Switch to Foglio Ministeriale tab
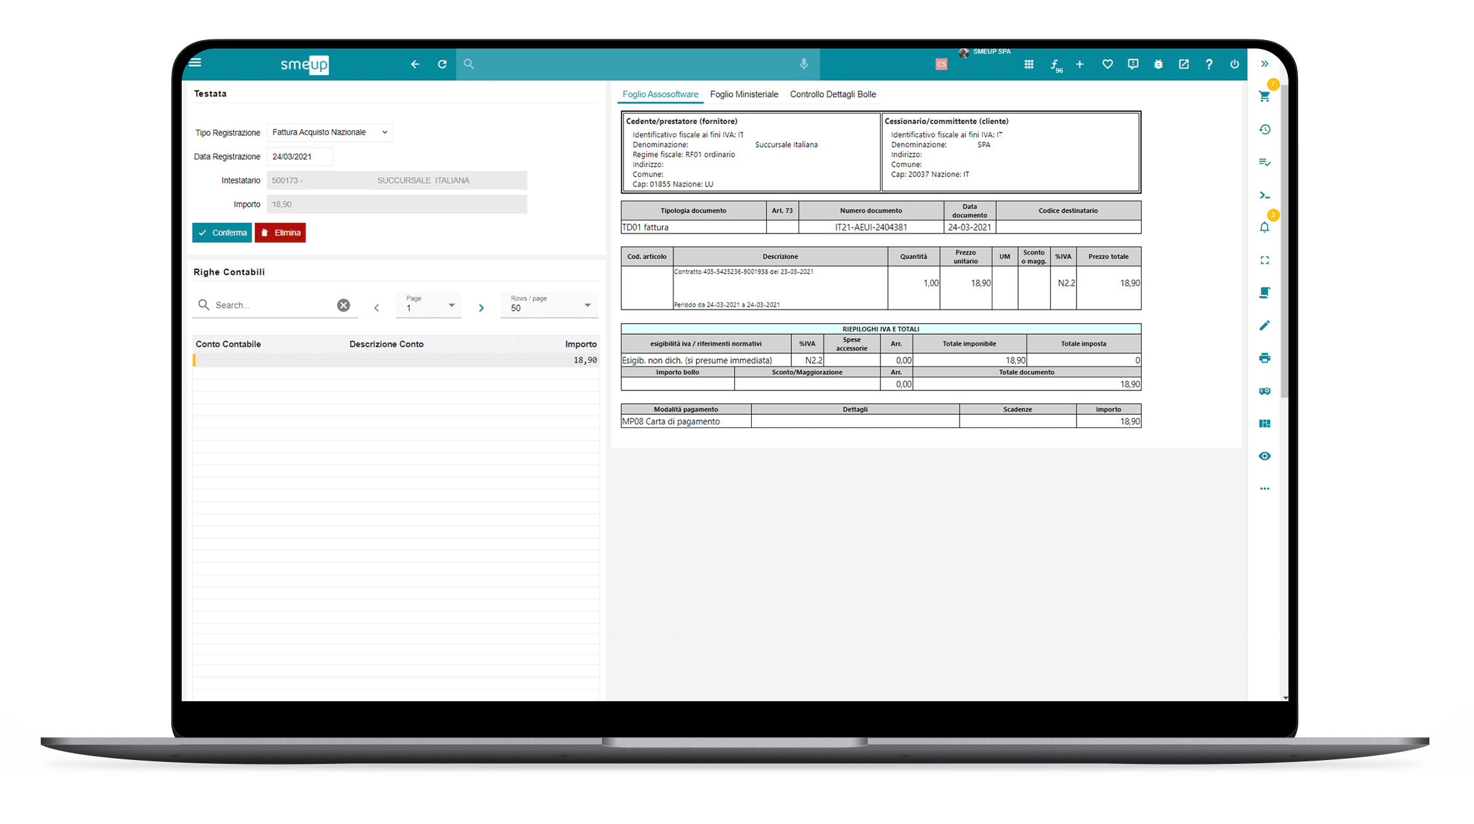Image resolution: width=1474 pixels, height=824 pixels. pos(743,94)
